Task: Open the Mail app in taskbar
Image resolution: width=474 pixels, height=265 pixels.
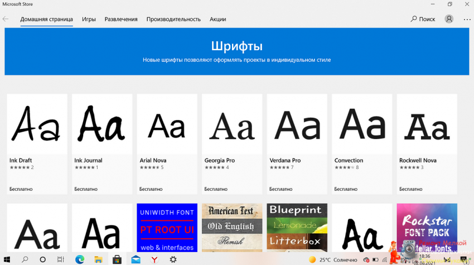Action: click(x=136, y=259)
